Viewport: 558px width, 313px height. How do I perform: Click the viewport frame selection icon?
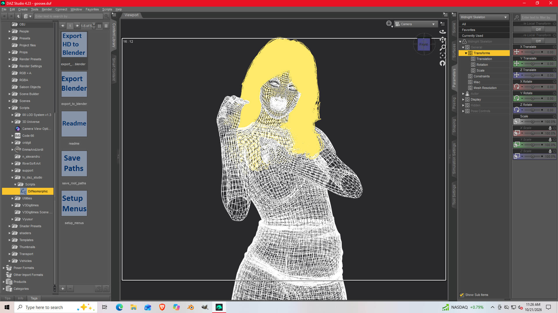click(x=442, y=55)
